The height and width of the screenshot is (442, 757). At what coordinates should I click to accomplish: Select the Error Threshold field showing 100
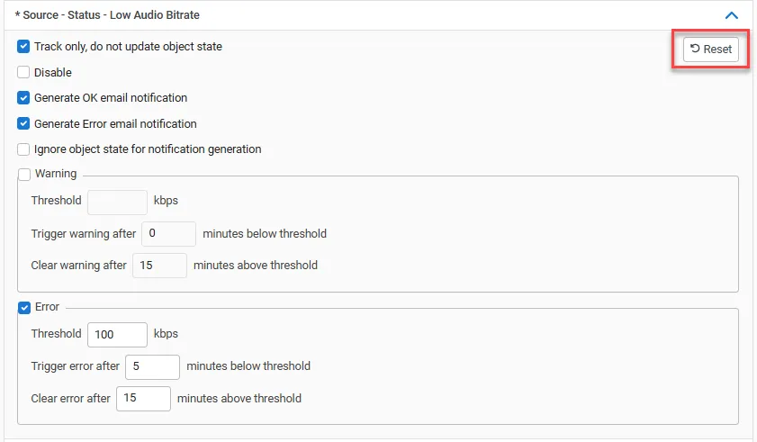pyautogui.click(x=117, y=335)
